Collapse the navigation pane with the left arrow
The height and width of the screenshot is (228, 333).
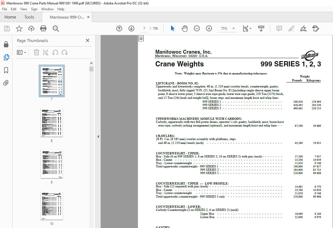click(x=98, y=136)
